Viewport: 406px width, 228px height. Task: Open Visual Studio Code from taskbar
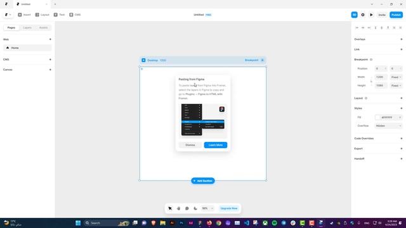click(246, 223)
